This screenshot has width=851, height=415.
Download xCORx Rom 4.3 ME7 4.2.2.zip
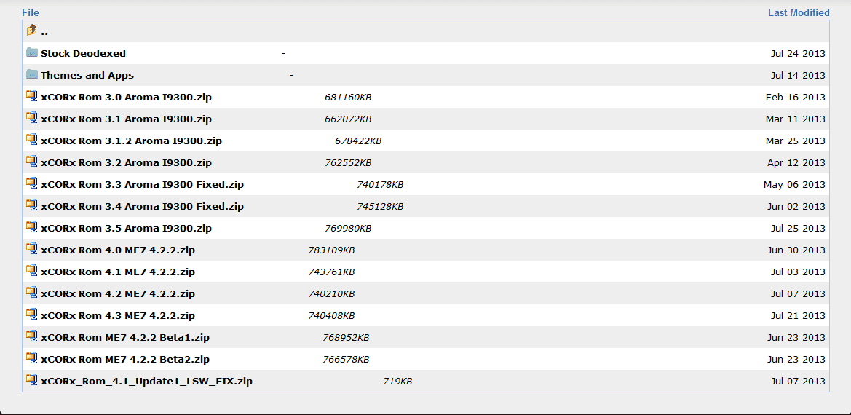(118, 316)
